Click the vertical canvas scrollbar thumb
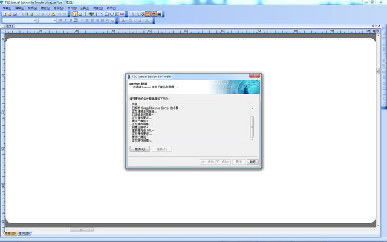Screen dimensions: 387x242 coord(378,71)
